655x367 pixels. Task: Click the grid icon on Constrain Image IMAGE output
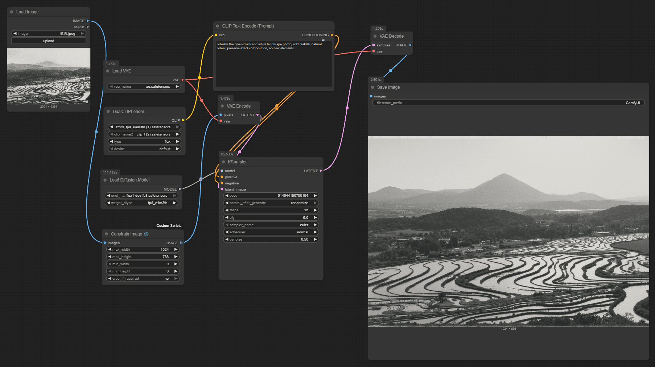[181, 243]
